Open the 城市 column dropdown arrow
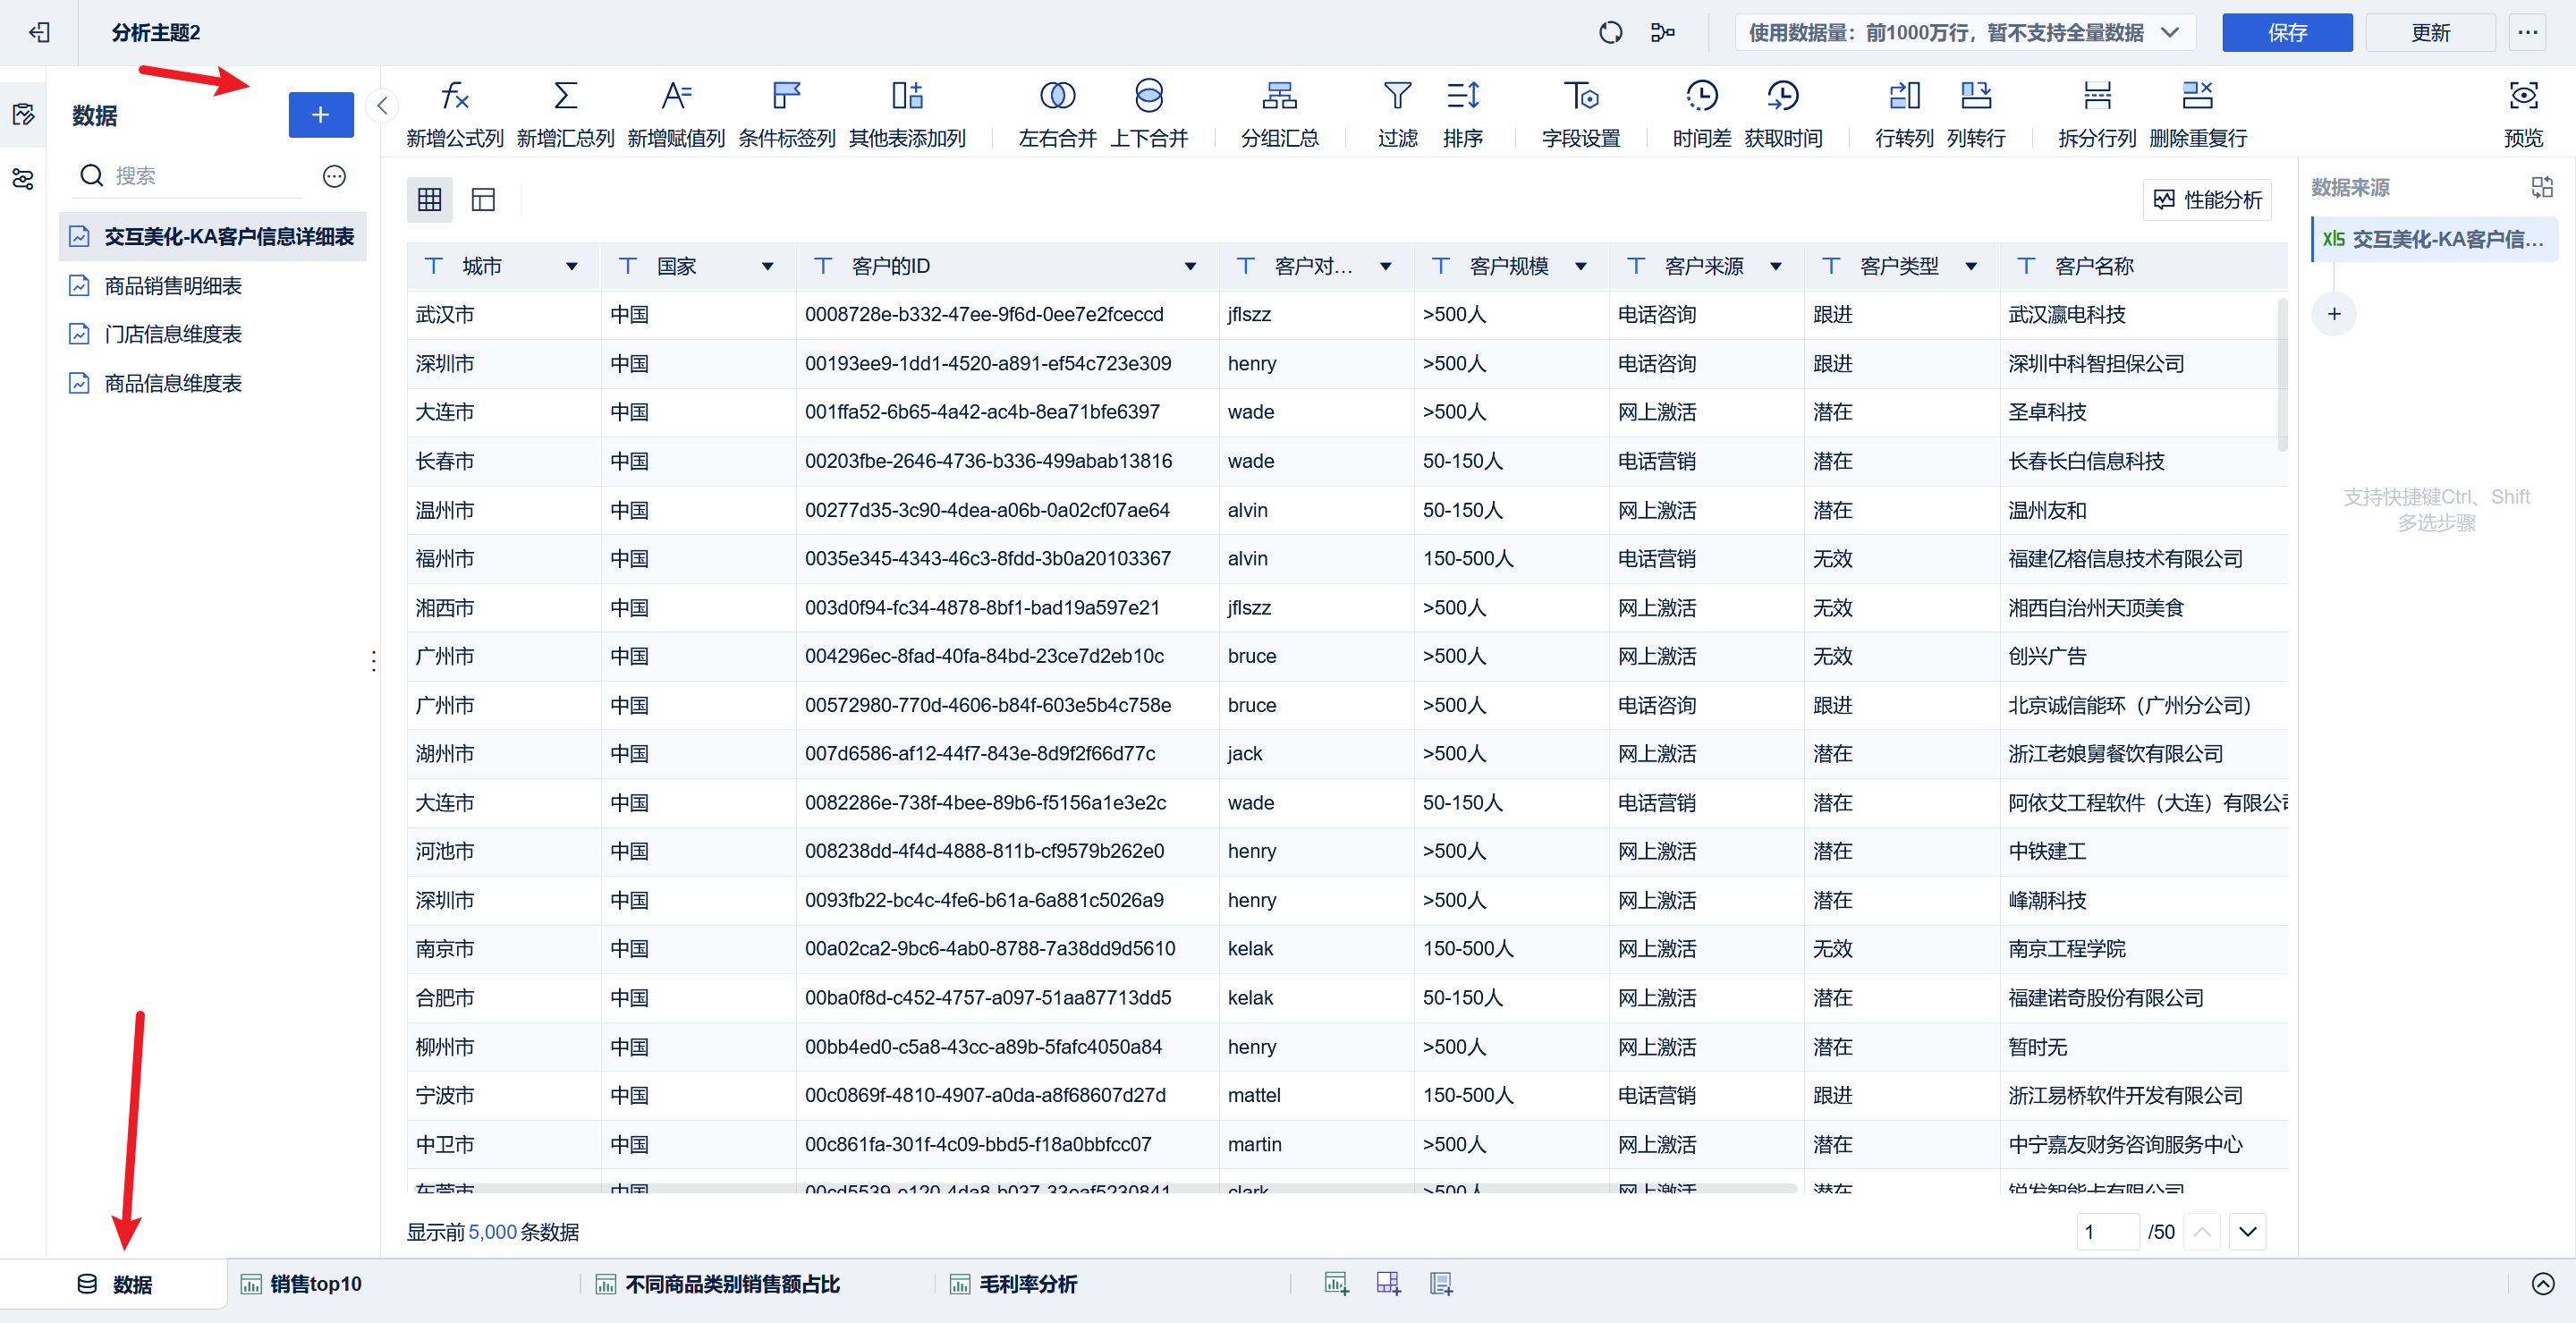 572,267
